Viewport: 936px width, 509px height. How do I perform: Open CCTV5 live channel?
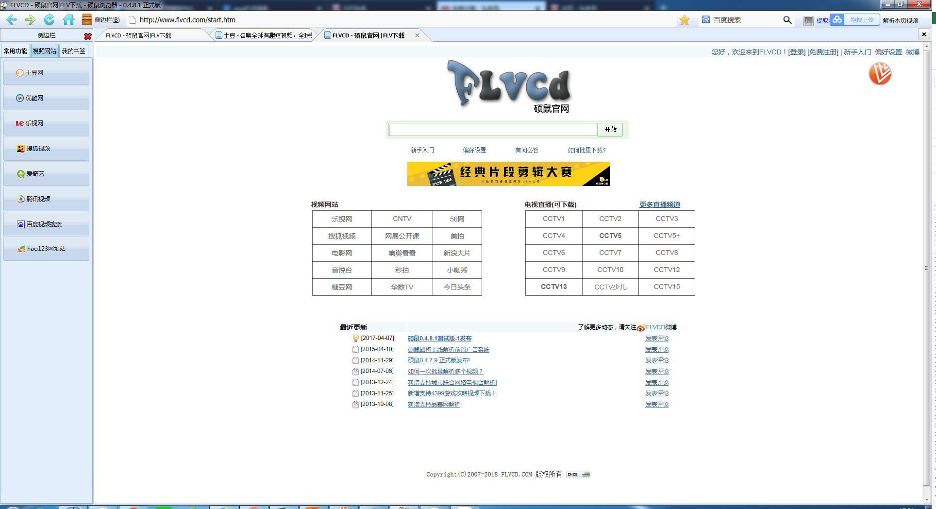[610, 236]
